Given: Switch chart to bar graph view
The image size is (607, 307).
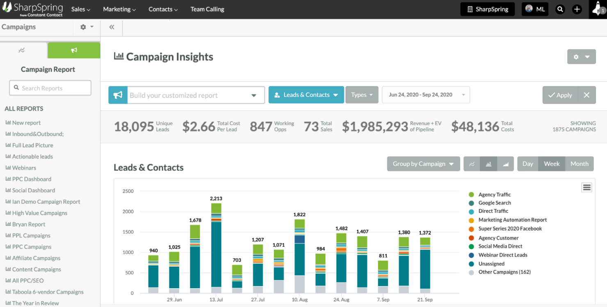Looking at the screenshot, I should click(488, 164).
